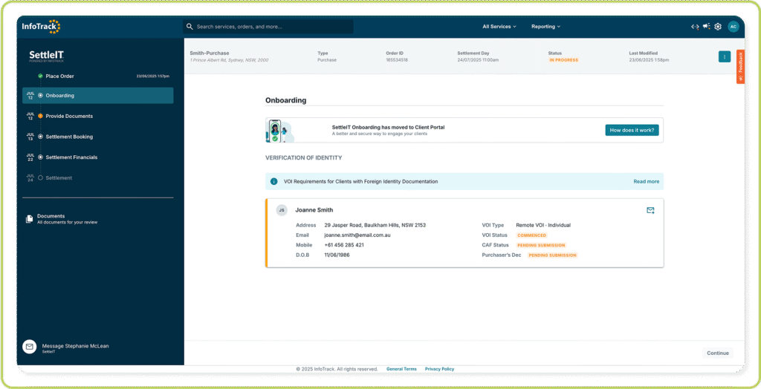Select the Onboarding step
This screenshot has height=389, width=761.
pos(98,96)
